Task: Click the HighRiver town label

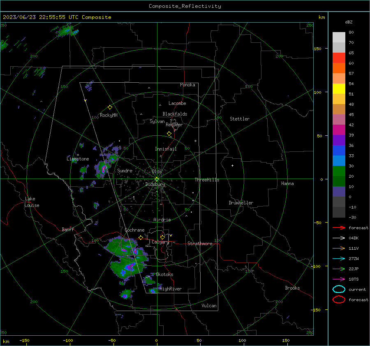Action: coord(171,289)
